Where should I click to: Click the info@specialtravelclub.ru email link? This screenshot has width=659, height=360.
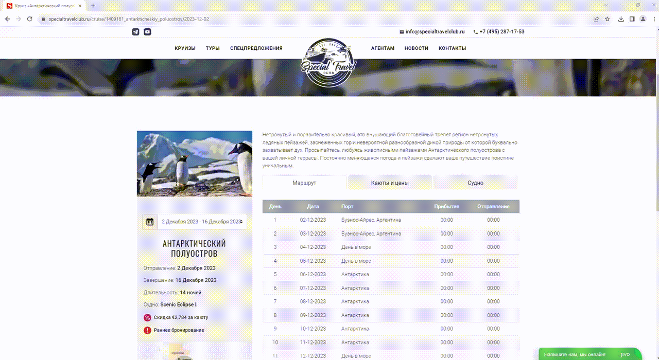[x=435, y=32]
